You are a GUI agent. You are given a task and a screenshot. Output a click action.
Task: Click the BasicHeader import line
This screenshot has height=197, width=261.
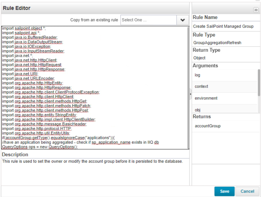pyautogui.click(x=44, y=124)
